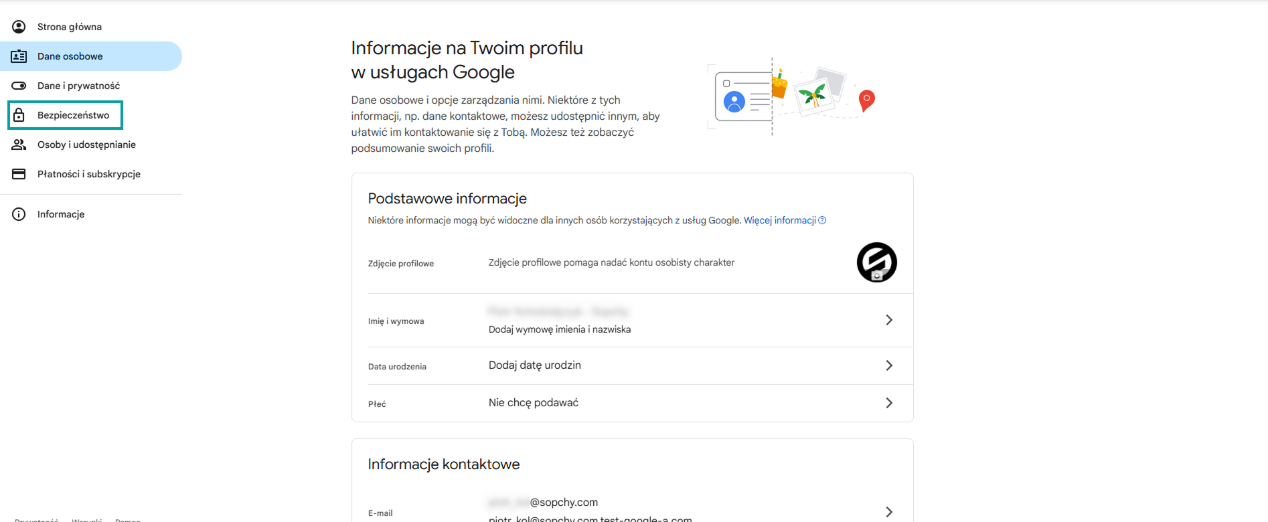Click the Strona główna person icon
1268x522 pixels.
tap(19, 27)
